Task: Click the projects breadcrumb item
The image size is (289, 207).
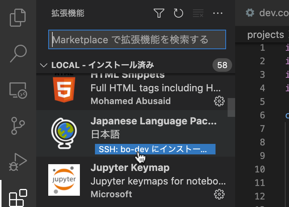Action: tap(265, 35)
